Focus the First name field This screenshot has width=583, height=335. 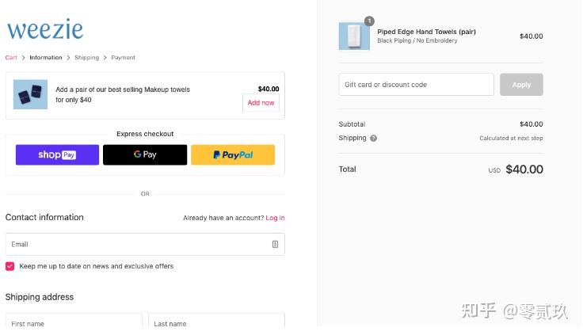pos(74,323)
